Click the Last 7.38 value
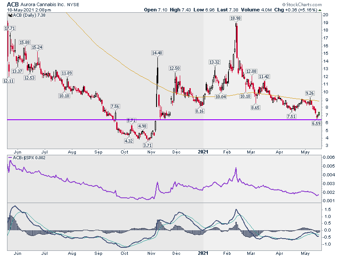The image size is (342, 257). point(228,10)
